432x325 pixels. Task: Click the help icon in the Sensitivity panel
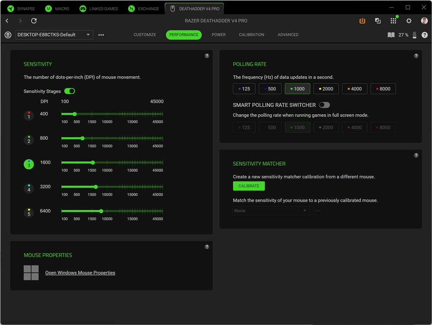(207, 56)
